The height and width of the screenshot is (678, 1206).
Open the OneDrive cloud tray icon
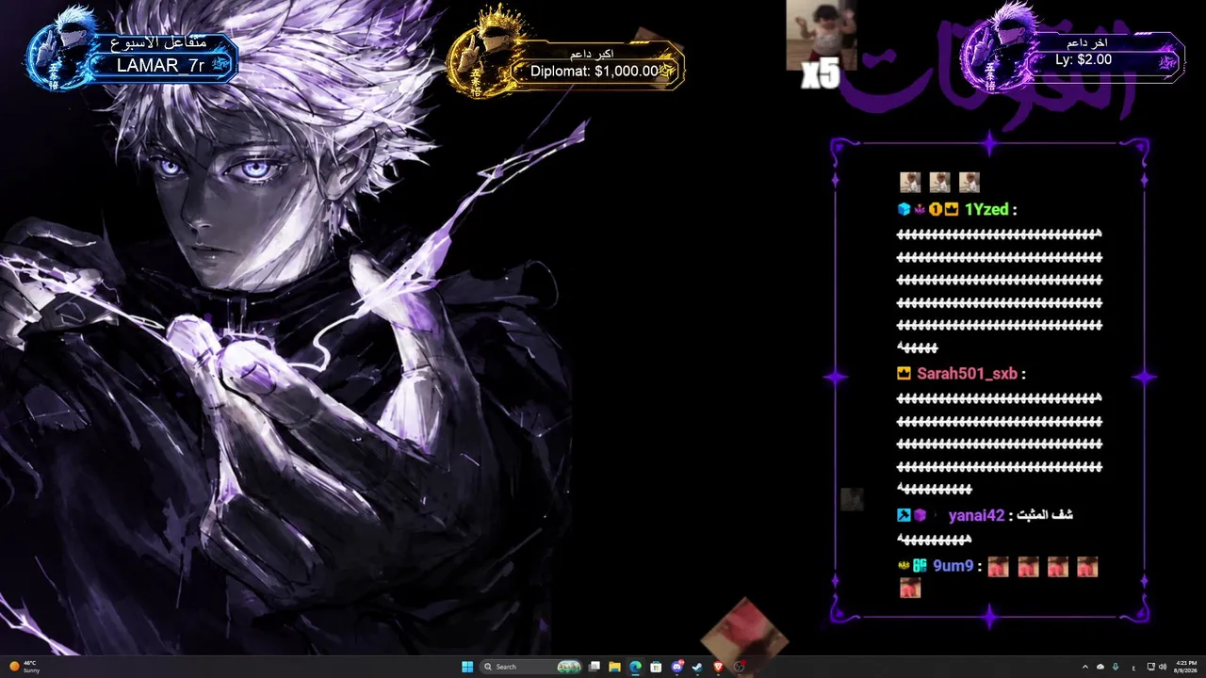(x=1100, y=667)
